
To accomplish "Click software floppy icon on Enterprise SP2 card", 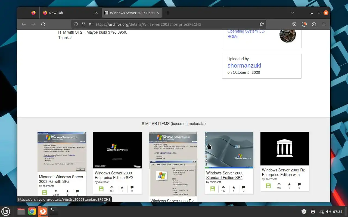I will pyautogui.click(x=101, y=189).
